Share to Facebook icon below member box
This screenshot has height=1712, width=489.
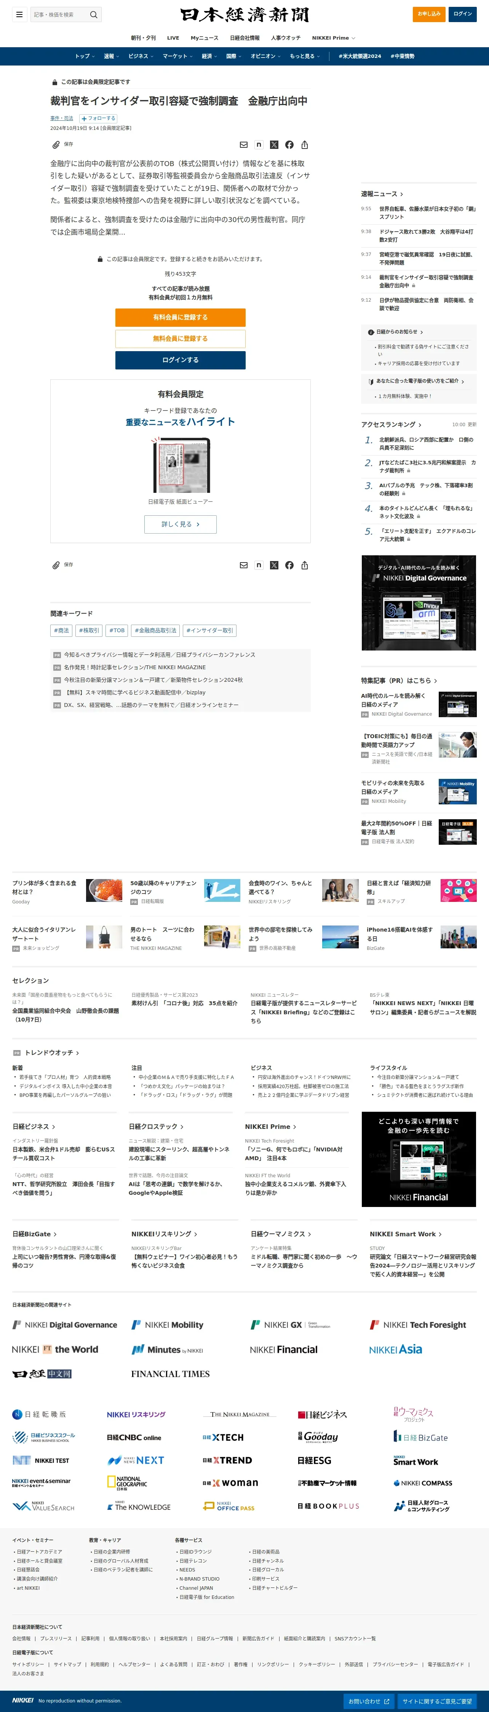pyautogui.click(x=290, y=566)
